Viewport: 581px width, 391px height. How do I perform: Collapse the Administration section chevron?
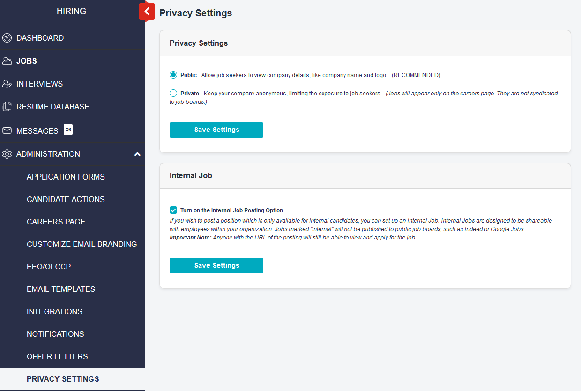pos(137,153)
